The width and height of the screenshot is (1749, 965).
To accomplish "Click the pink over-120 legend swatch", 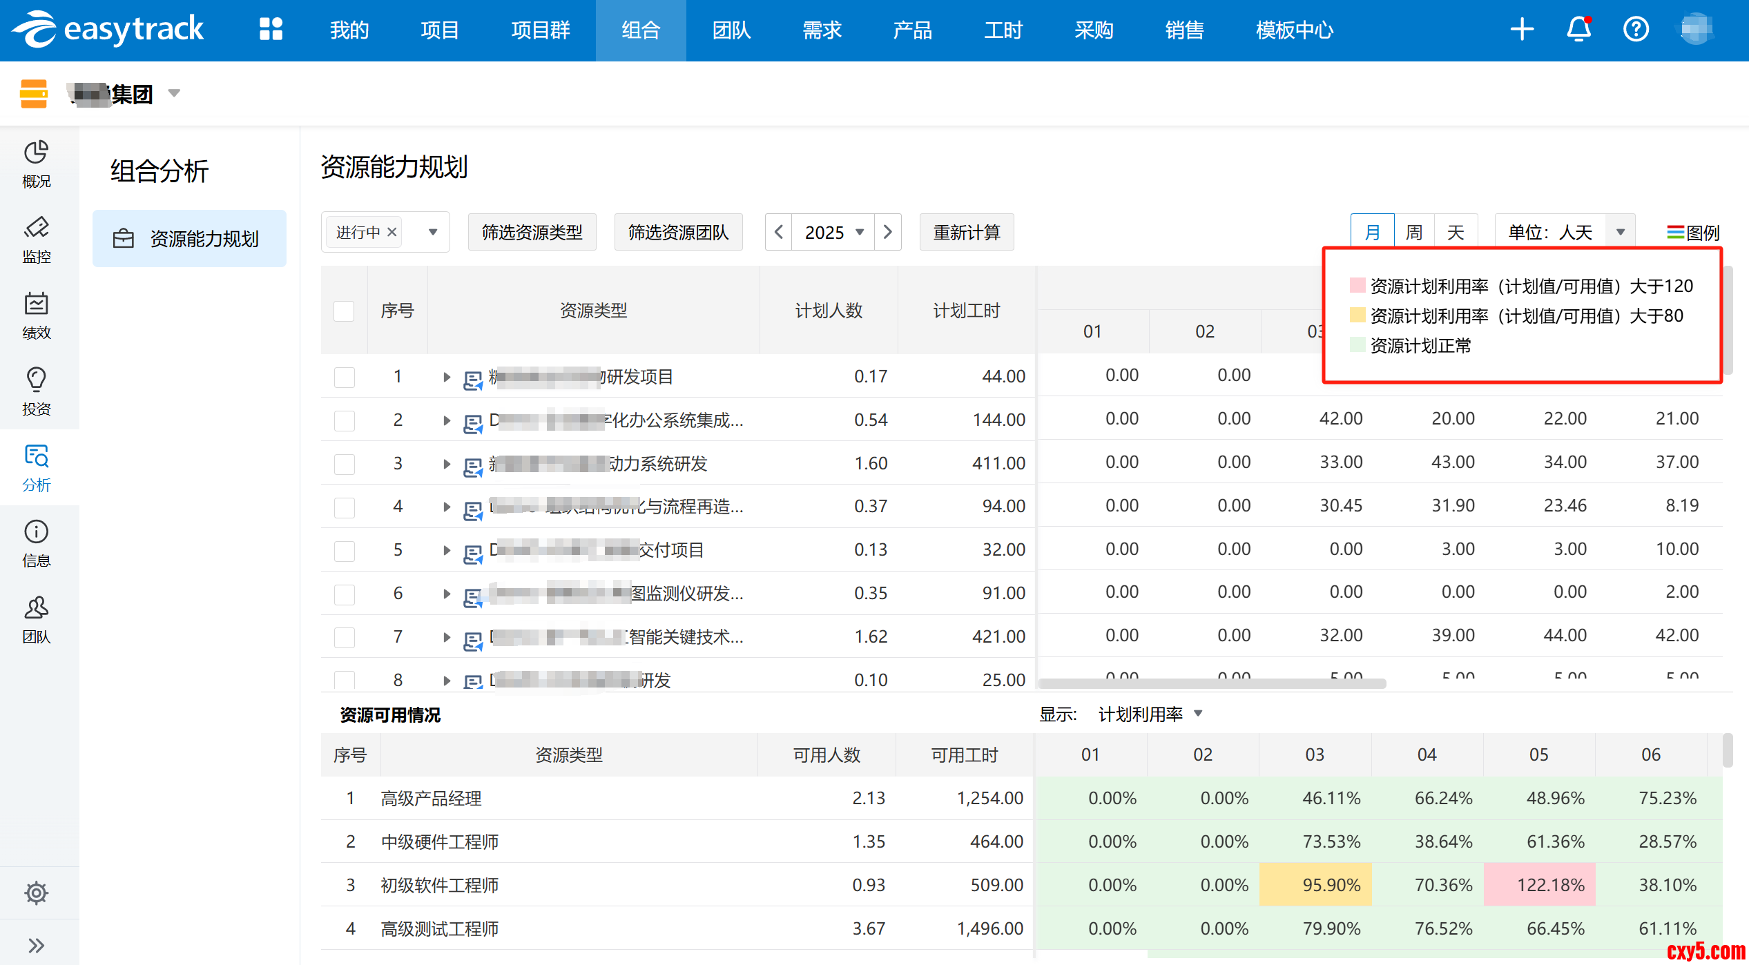I will (1357, 285).
